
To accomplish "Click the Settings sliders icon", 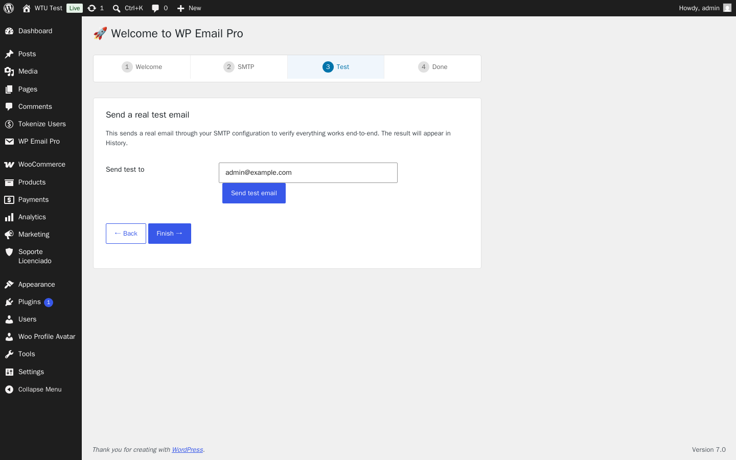I will (x=9, y=372).
